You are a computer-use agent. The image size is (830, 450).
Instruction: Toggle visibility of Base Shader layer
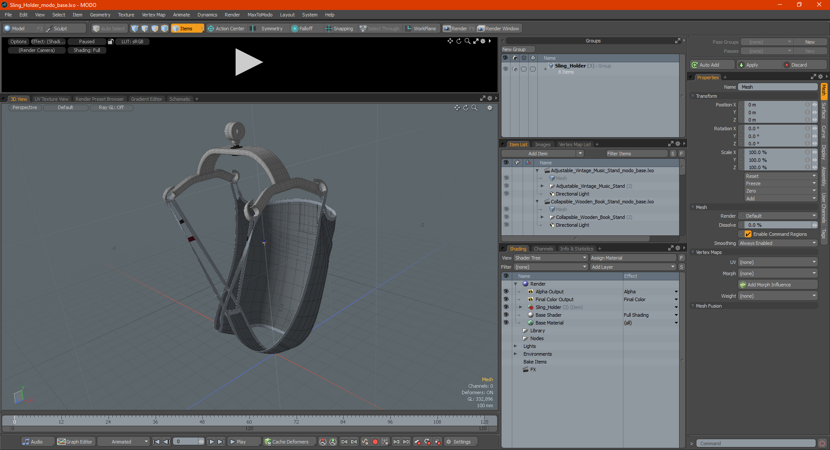click(506, 315)
